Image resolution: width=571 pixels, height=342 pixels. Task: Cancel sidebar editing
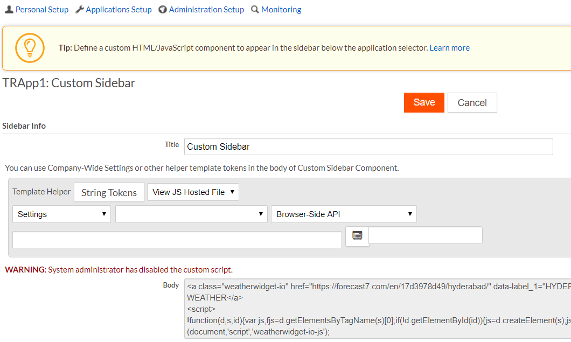click(x=472, y=103)
